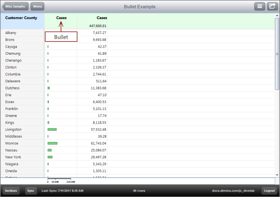Viewport: 280px width, 197px height.
Task: Select the Monroe county row
Action: pyautogui.click(x=138, y=143)
